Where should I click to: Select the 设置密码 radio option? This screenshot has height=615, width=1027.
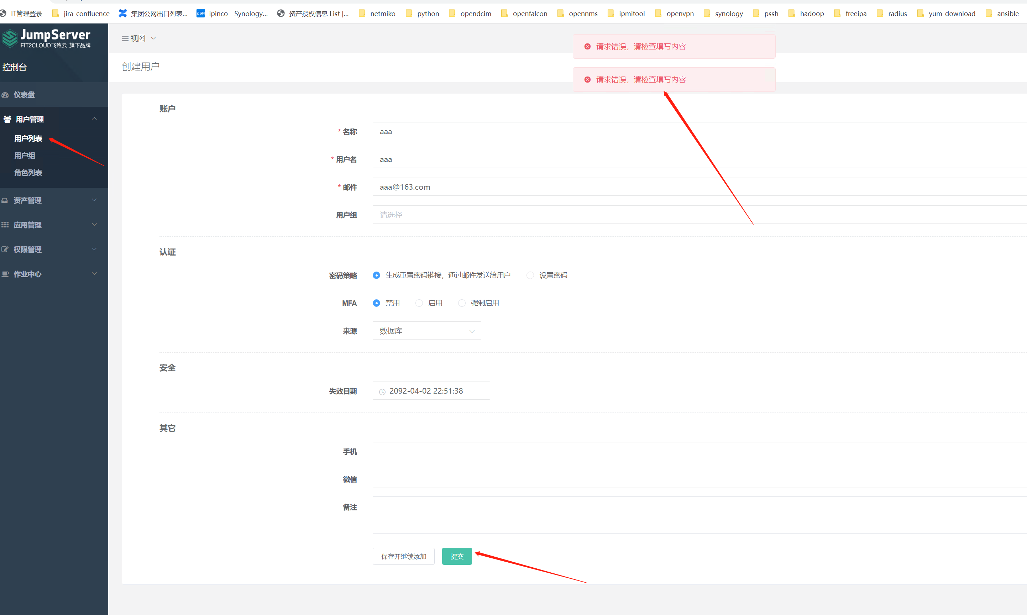coord(530,275)
